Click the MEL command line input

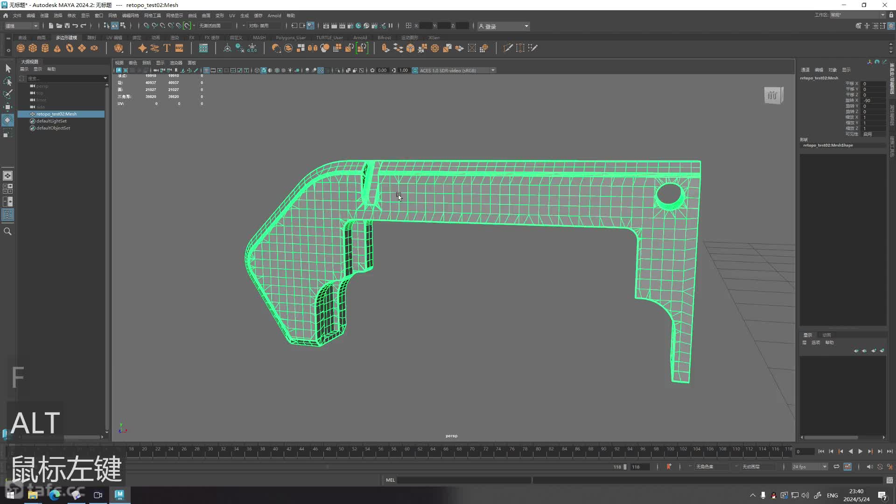pos(464,480)
